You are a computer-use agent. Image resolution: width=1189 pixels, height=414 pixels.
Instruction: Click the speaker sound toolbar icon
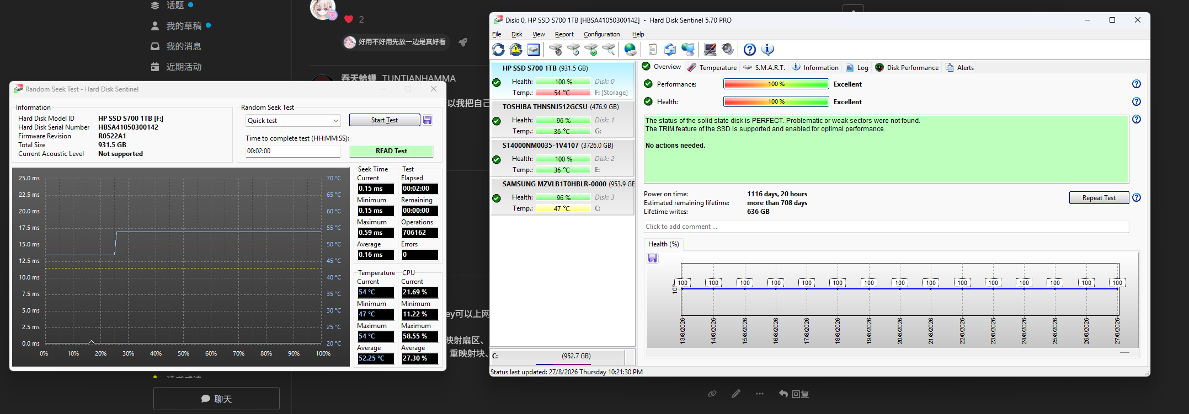point(728,50)
